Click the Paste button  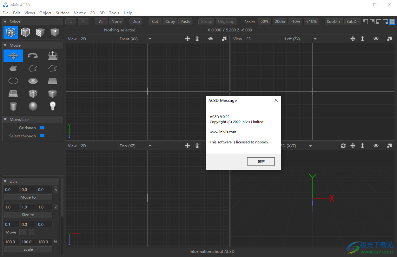coord(185,22)
